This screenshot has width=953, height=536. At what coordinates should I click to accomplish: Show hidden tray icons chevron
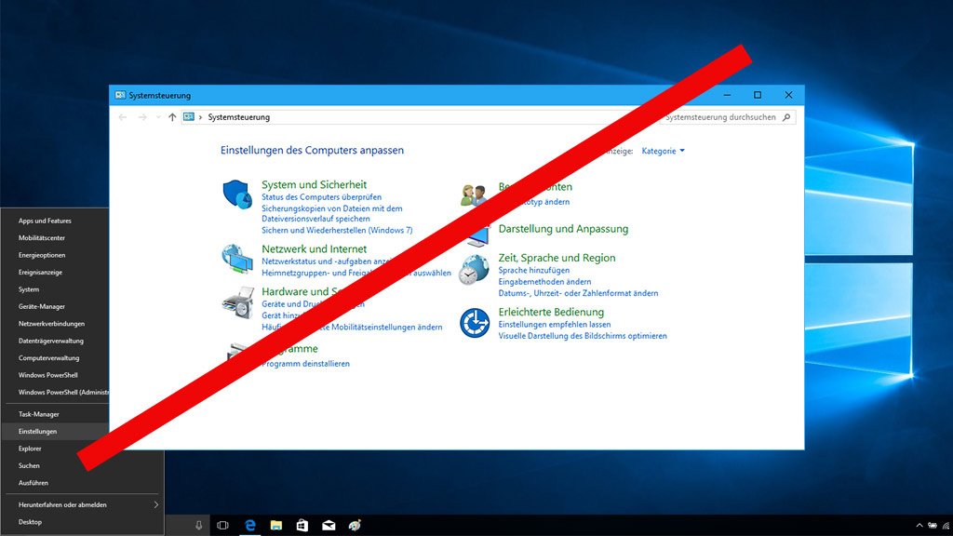click(x=919, y=526)
